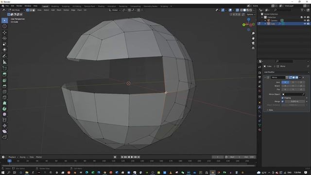Open the Render menu
Viewport: 311px width, 175px height.
pyautogui.click(x=19, y=6)
